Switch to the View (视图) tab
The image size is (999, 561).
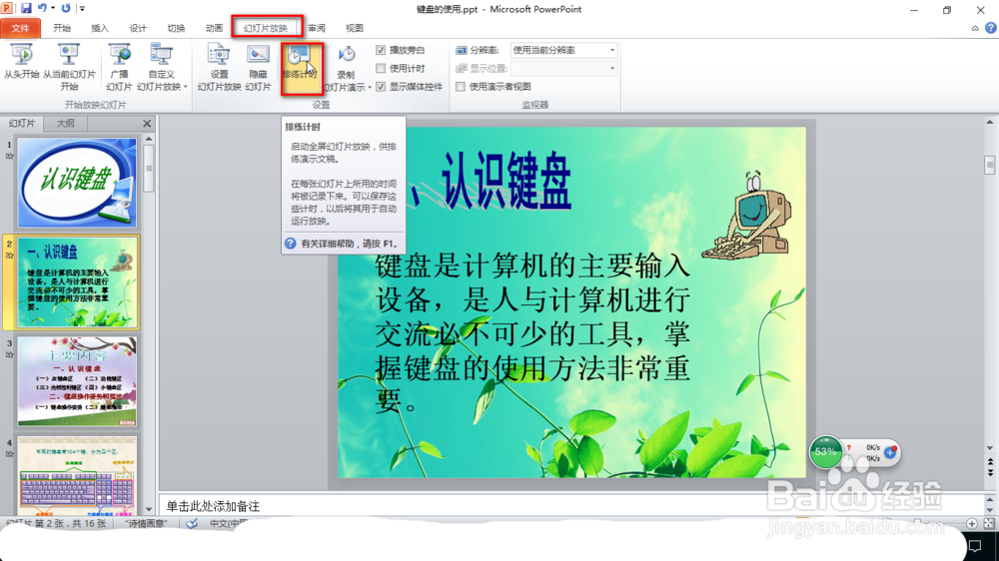pyautogui.click(x=355, y=28)
